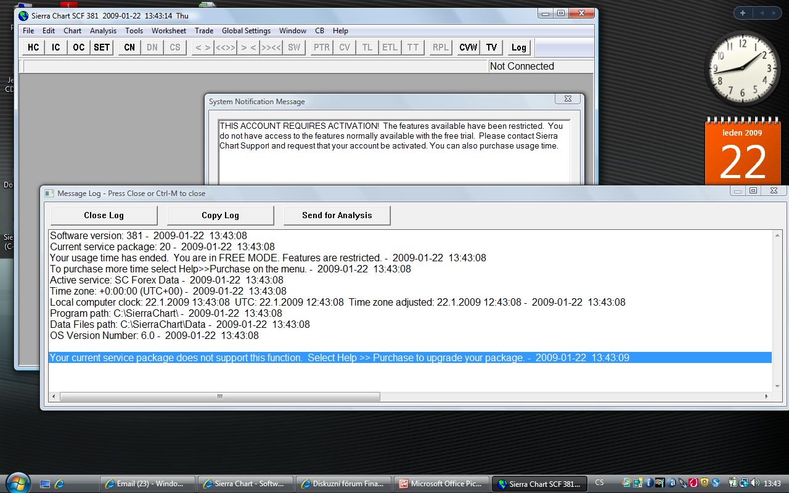The width and height of the screenshot is (789, 493).
Task: Click the Log toolbar button
Action: click(519, 47)
